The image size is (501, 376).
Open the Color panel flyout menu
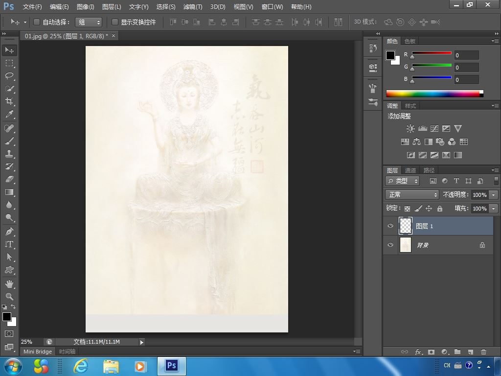pos(495,41)
